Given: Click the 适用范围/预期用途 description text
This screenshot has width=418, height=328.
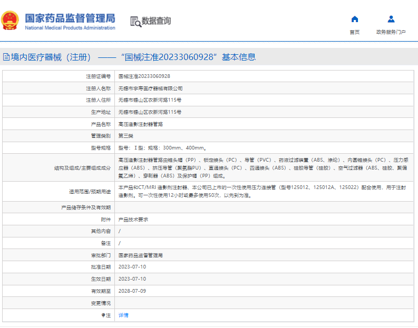Looking at the screenshot, I should [x=263, y=192].
